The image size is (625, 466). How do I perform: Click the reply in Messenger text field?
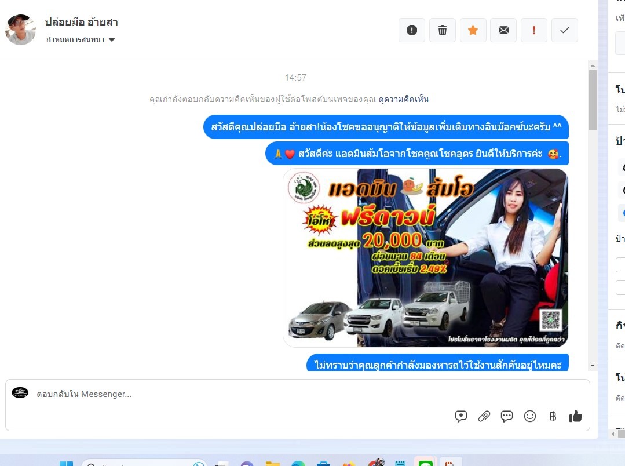(232, 394)
